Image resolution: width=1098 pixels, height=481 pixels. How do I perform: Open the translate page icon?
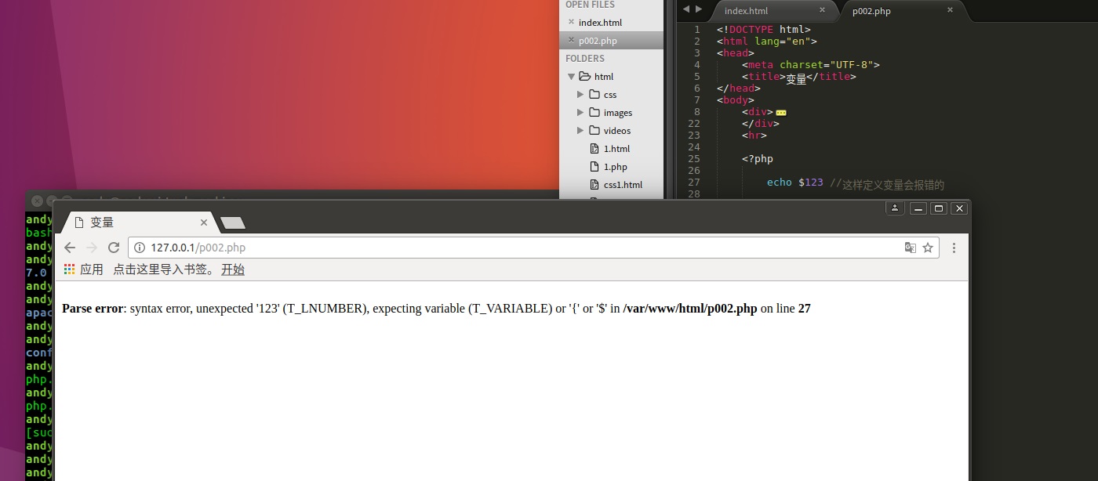pyautogui.click(x=910, y=248)
